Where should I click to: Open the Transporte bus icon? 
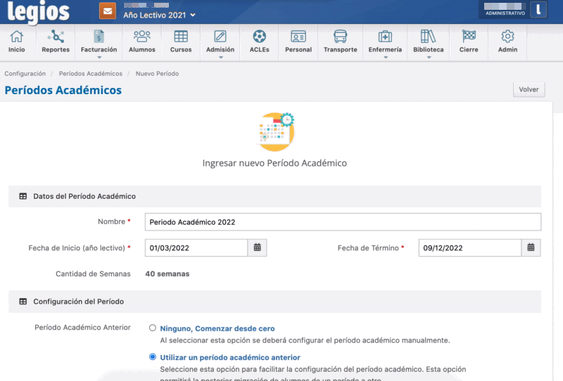click(x=340, y=41)
